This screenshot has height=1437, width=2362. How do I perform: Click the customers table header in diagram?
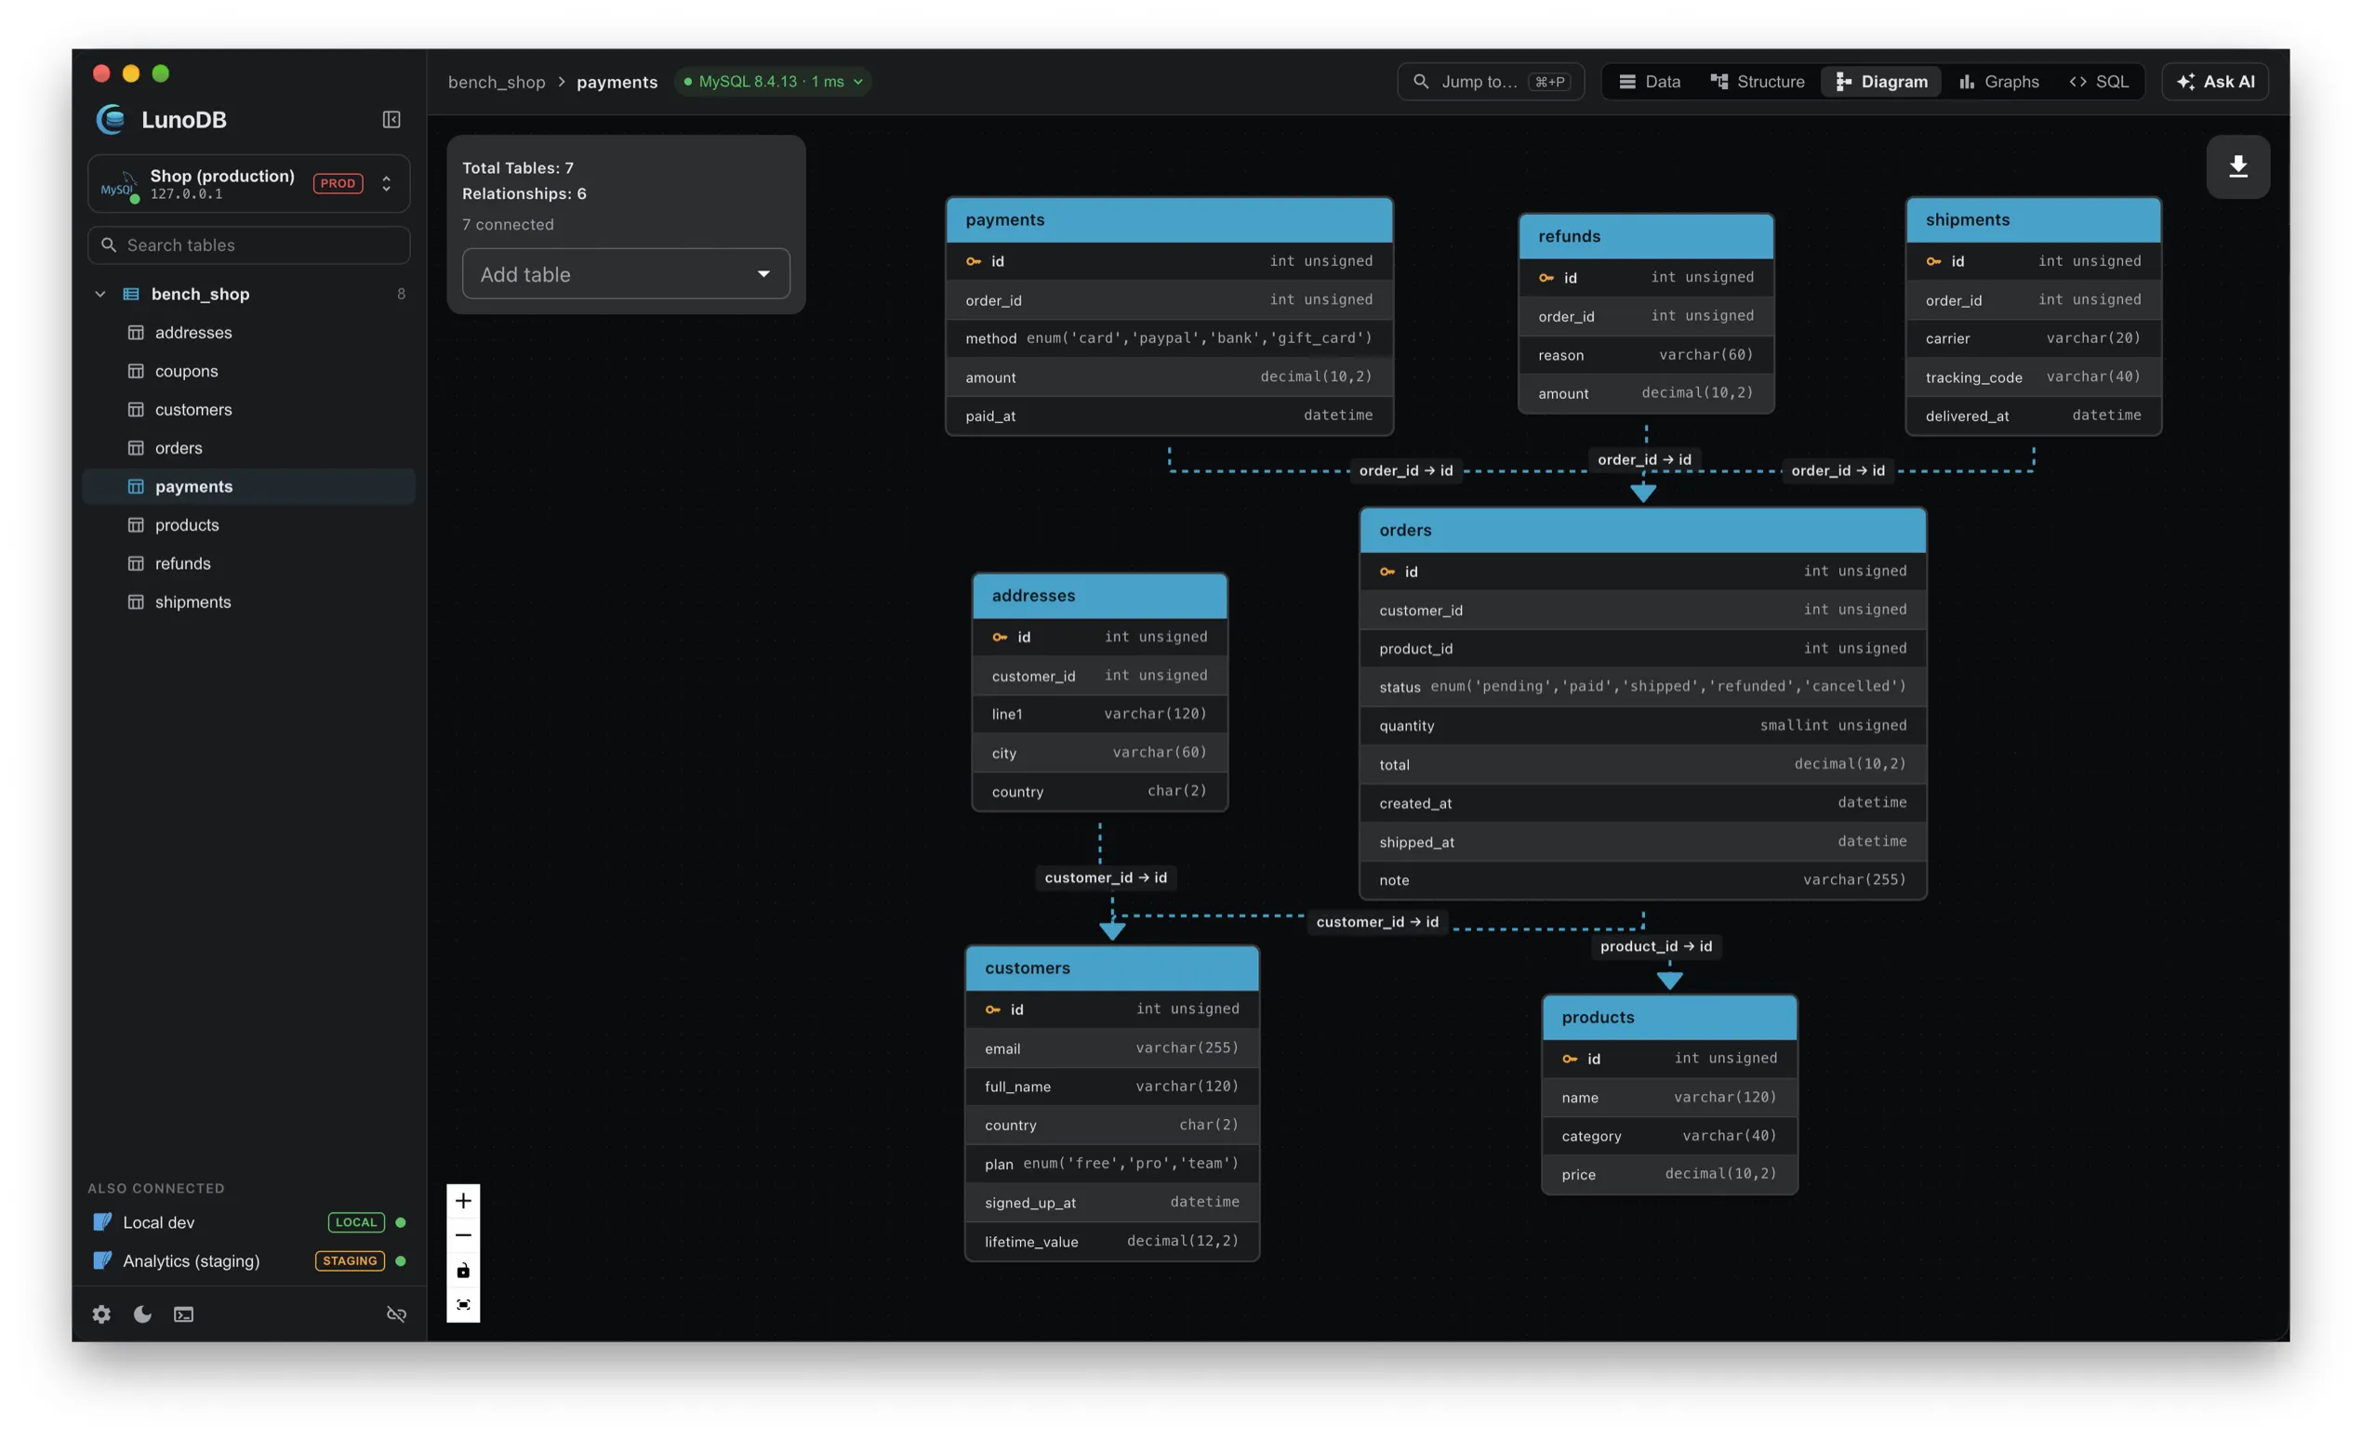pos(1112,968)
